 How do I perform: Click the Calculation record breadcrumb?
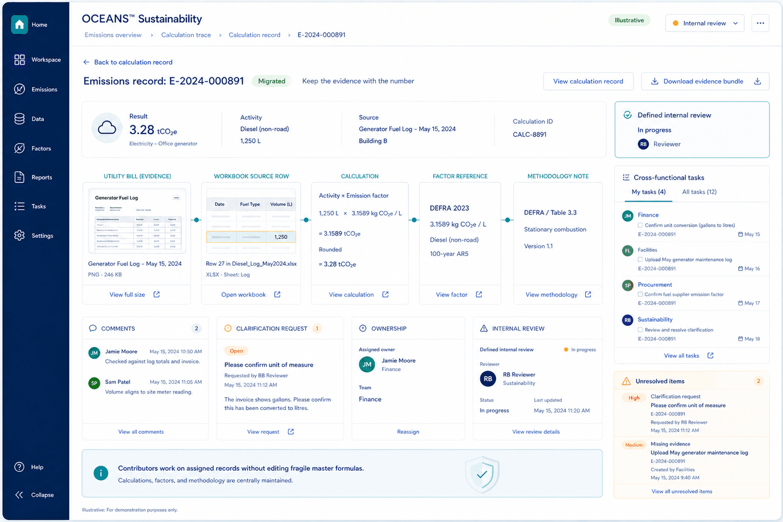pyautogui.click(x=254, y=35)
